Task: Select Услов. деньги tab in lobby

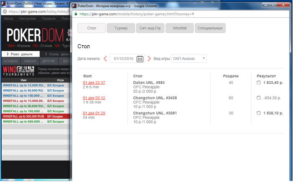Action: coord(56,54)
